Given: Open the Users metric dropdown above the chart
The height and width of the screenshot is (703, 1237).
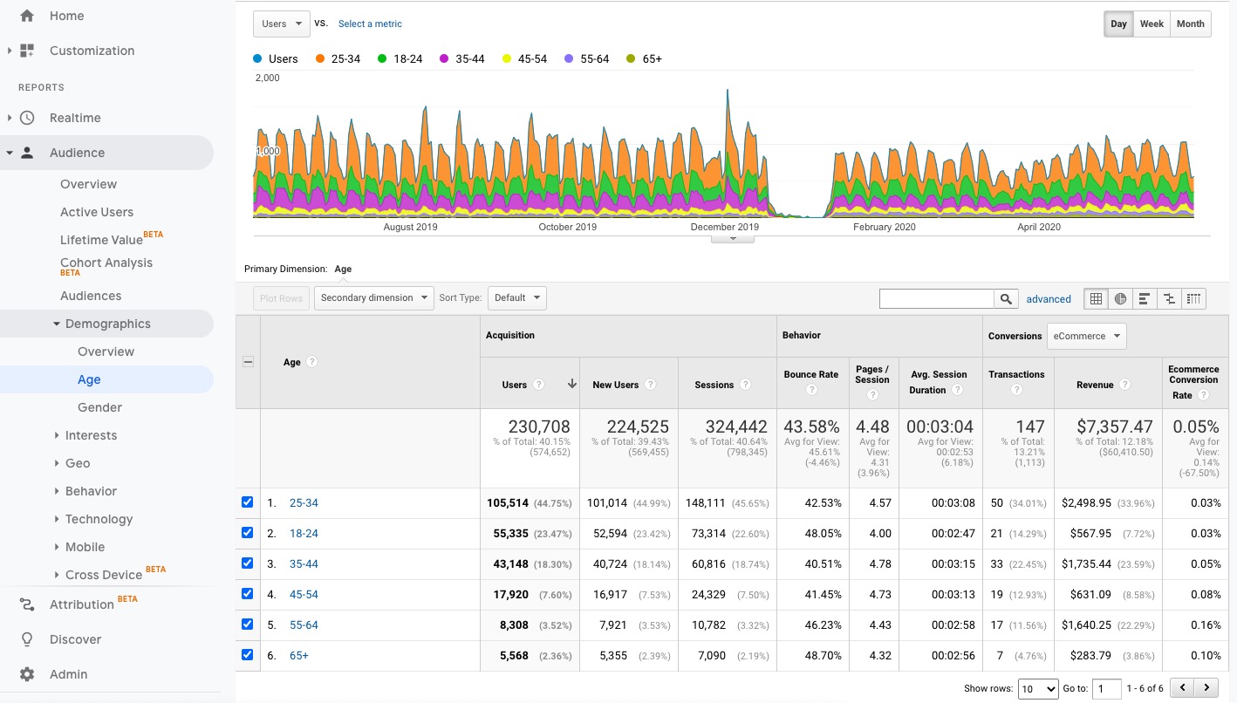Looking at the screenshot, I should [x=281, y=24].
